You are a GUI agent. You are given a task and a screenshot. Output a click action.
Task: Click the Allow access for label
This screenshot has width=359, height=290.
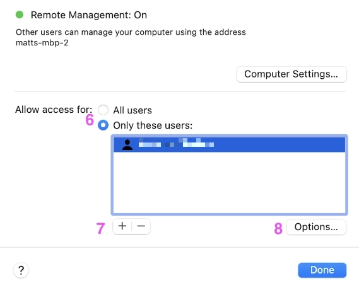54,110
